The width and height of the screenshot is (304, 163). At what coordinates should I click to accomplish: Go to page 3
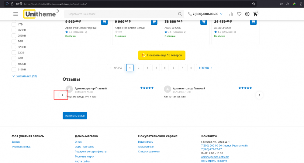(x=147, y=68)
